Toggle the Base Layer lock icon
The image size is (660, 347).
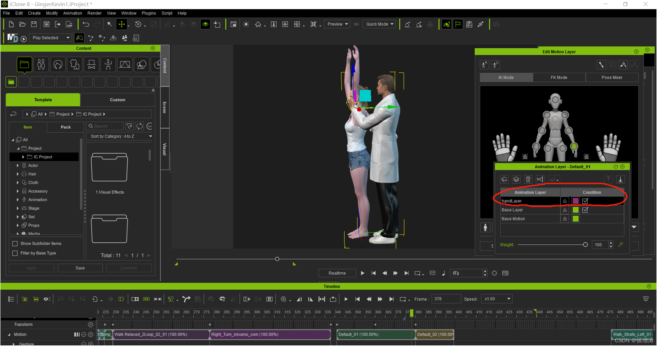click(x=565, y=210)
